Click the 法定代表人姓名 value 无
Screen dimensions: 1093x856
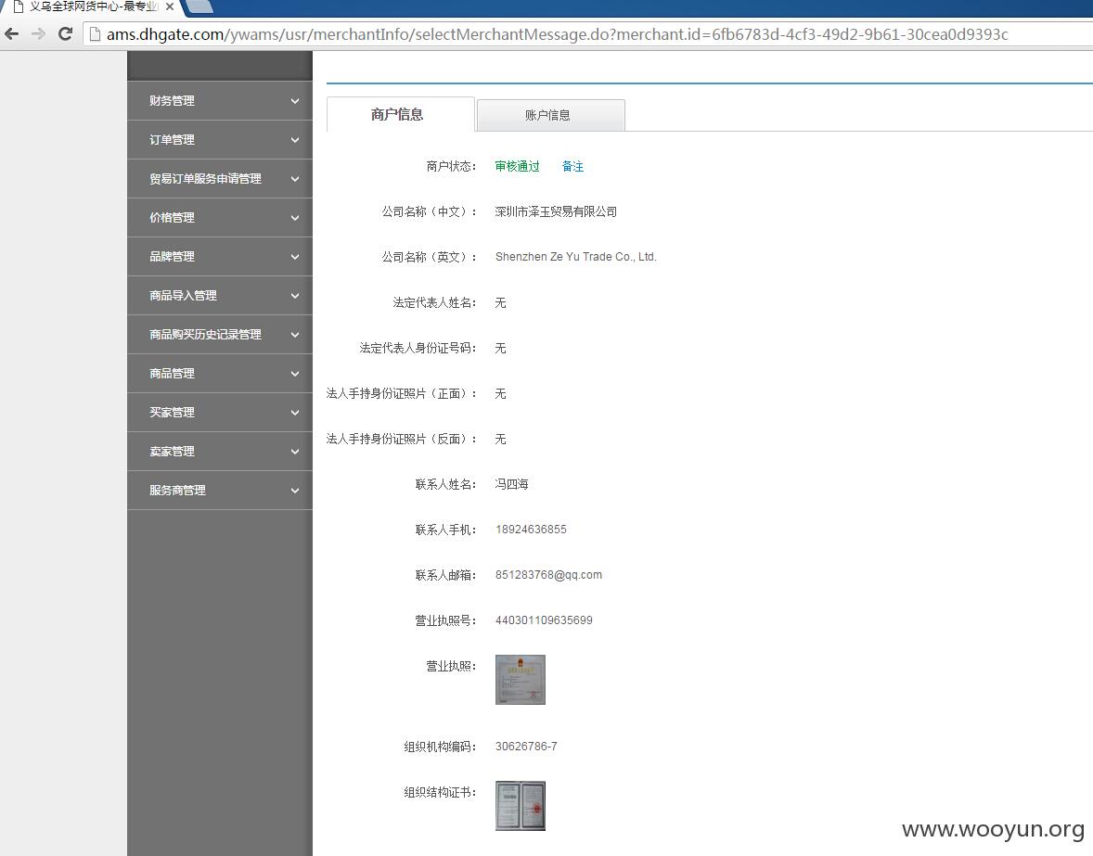(500, 303)
